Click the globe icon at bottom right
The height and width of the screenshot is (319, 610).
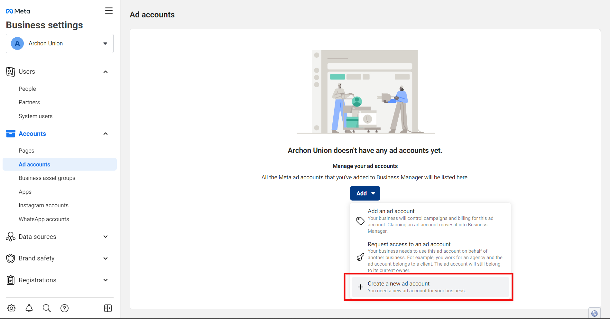point(594,313)
